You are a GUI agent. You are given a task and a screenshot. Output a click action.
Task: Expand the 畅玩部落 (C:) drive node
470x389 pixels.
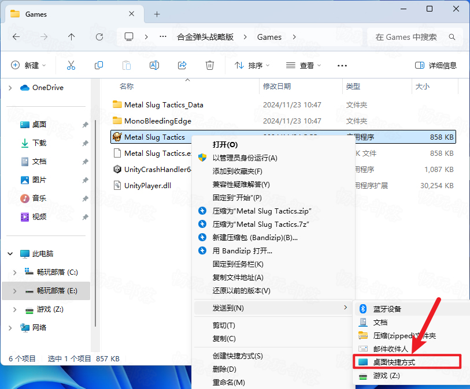(x=14, y=272)
